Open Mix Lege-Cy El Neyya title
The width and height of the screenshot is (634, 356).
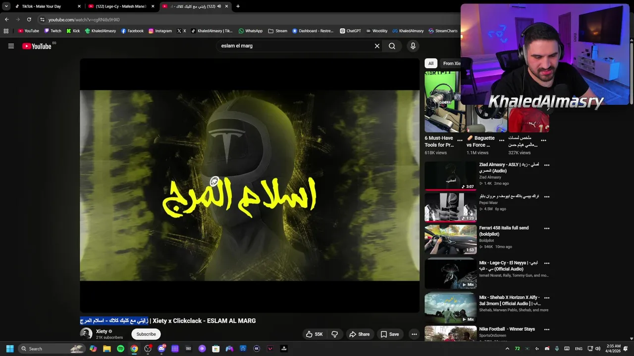(x=509, y=266)
